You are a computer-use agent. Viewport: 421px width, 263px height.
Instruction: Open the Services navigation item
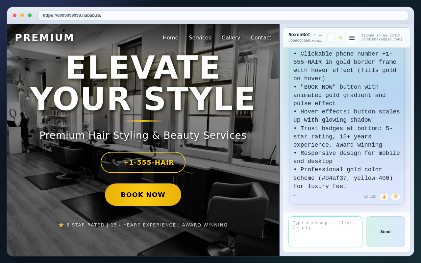point(200,37)
